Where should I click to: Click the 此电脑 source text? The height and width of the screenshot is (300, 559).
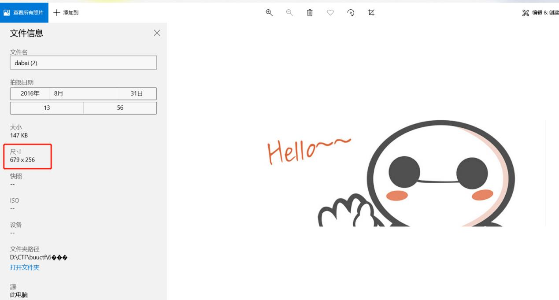pyautogui.click(x=19, y=295)
